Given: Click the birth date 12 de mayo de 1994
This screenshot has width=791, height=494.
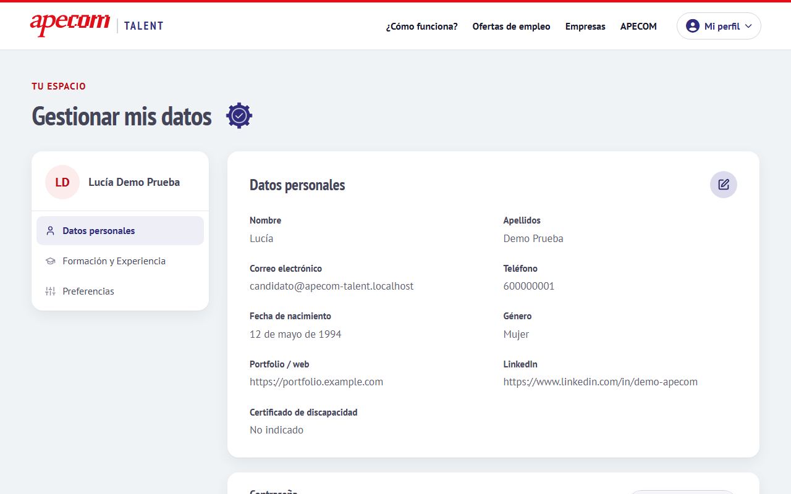Looking at the screenshot, I should tap(295, 334).
